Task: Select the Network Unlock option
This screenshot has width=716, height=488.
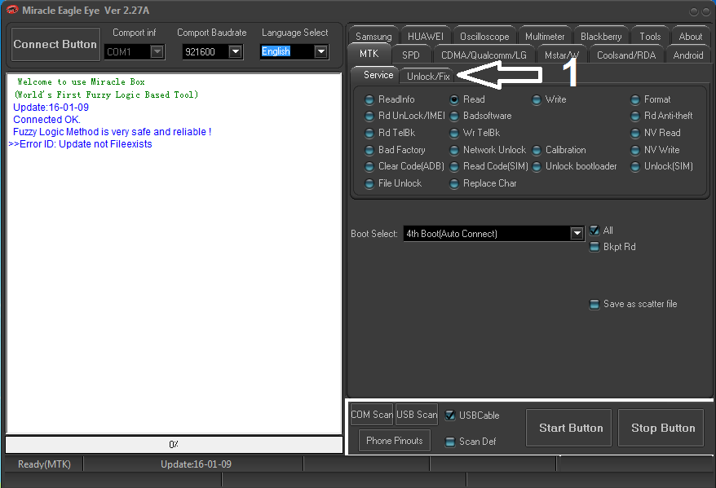Action: click(x=488, y=150)
